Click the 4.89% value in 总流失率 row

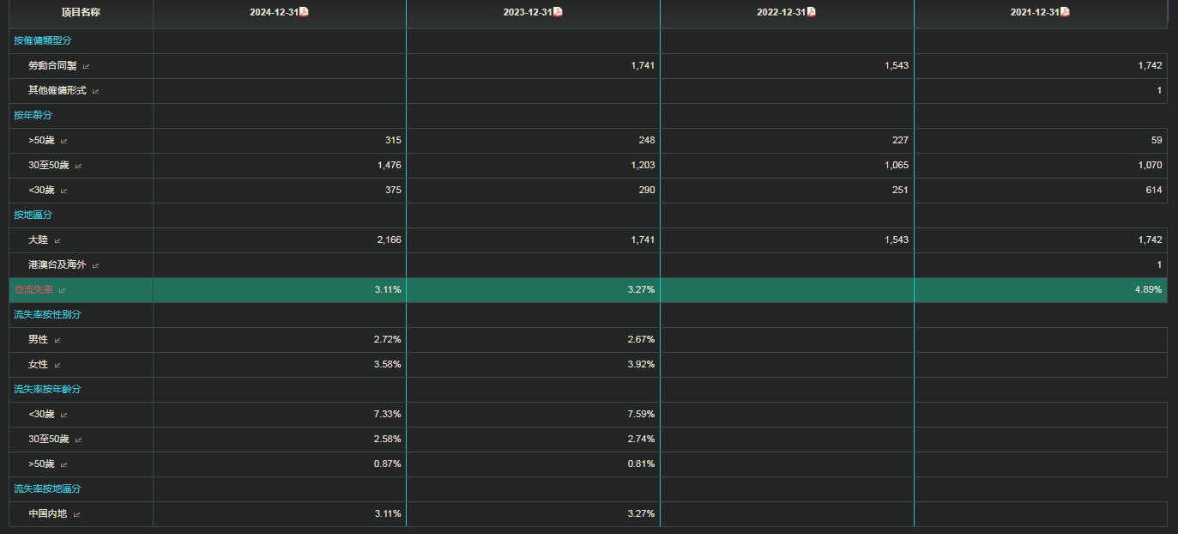point(1148,290)
